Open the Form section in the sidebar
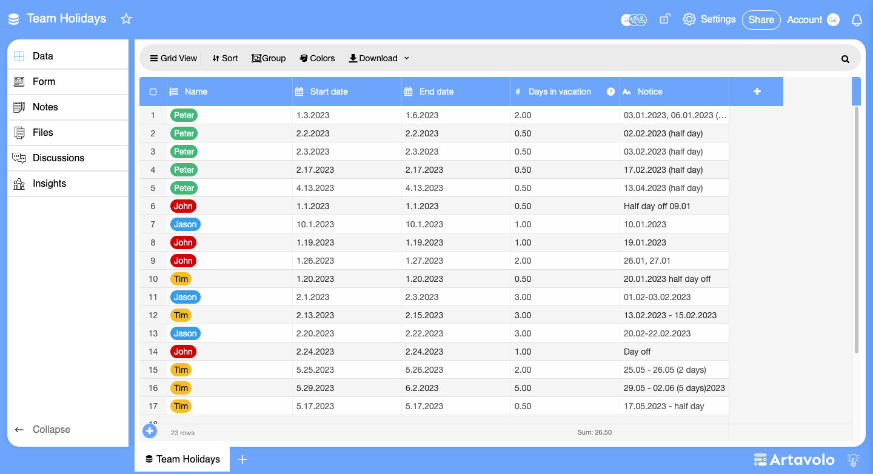 68,82
